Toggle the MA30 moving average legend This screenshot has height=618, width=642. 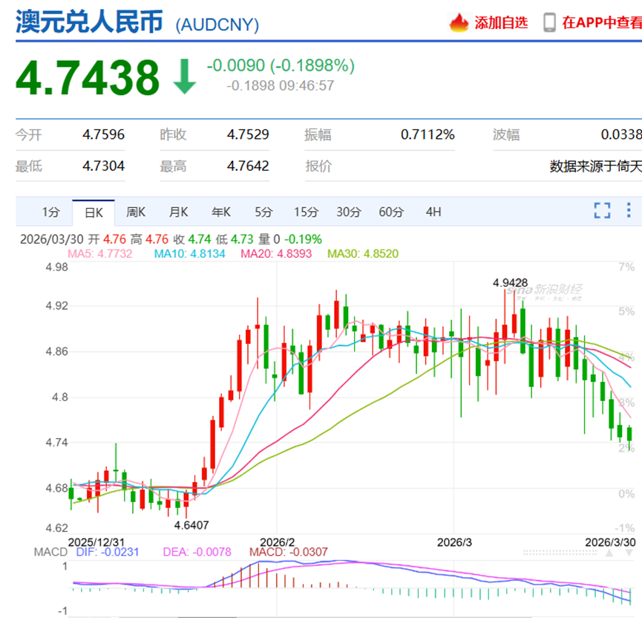(363, 253)
